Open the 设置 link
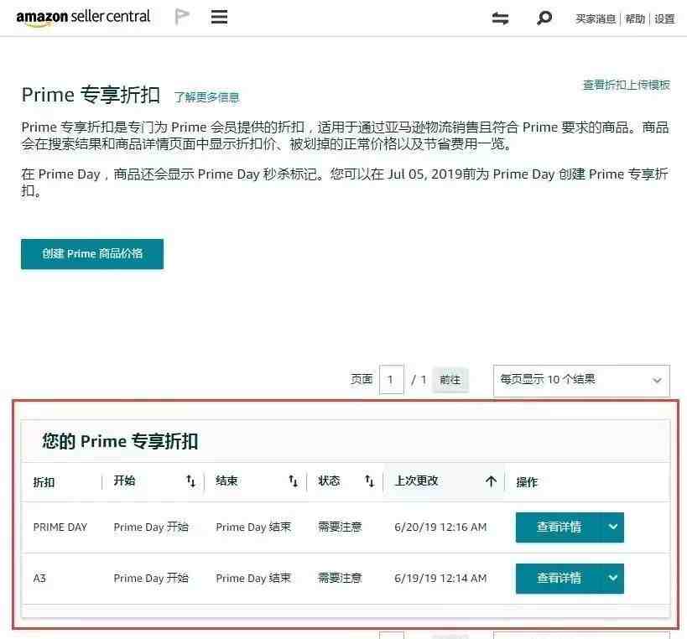 pyautogui.click(x=664, y=18)
